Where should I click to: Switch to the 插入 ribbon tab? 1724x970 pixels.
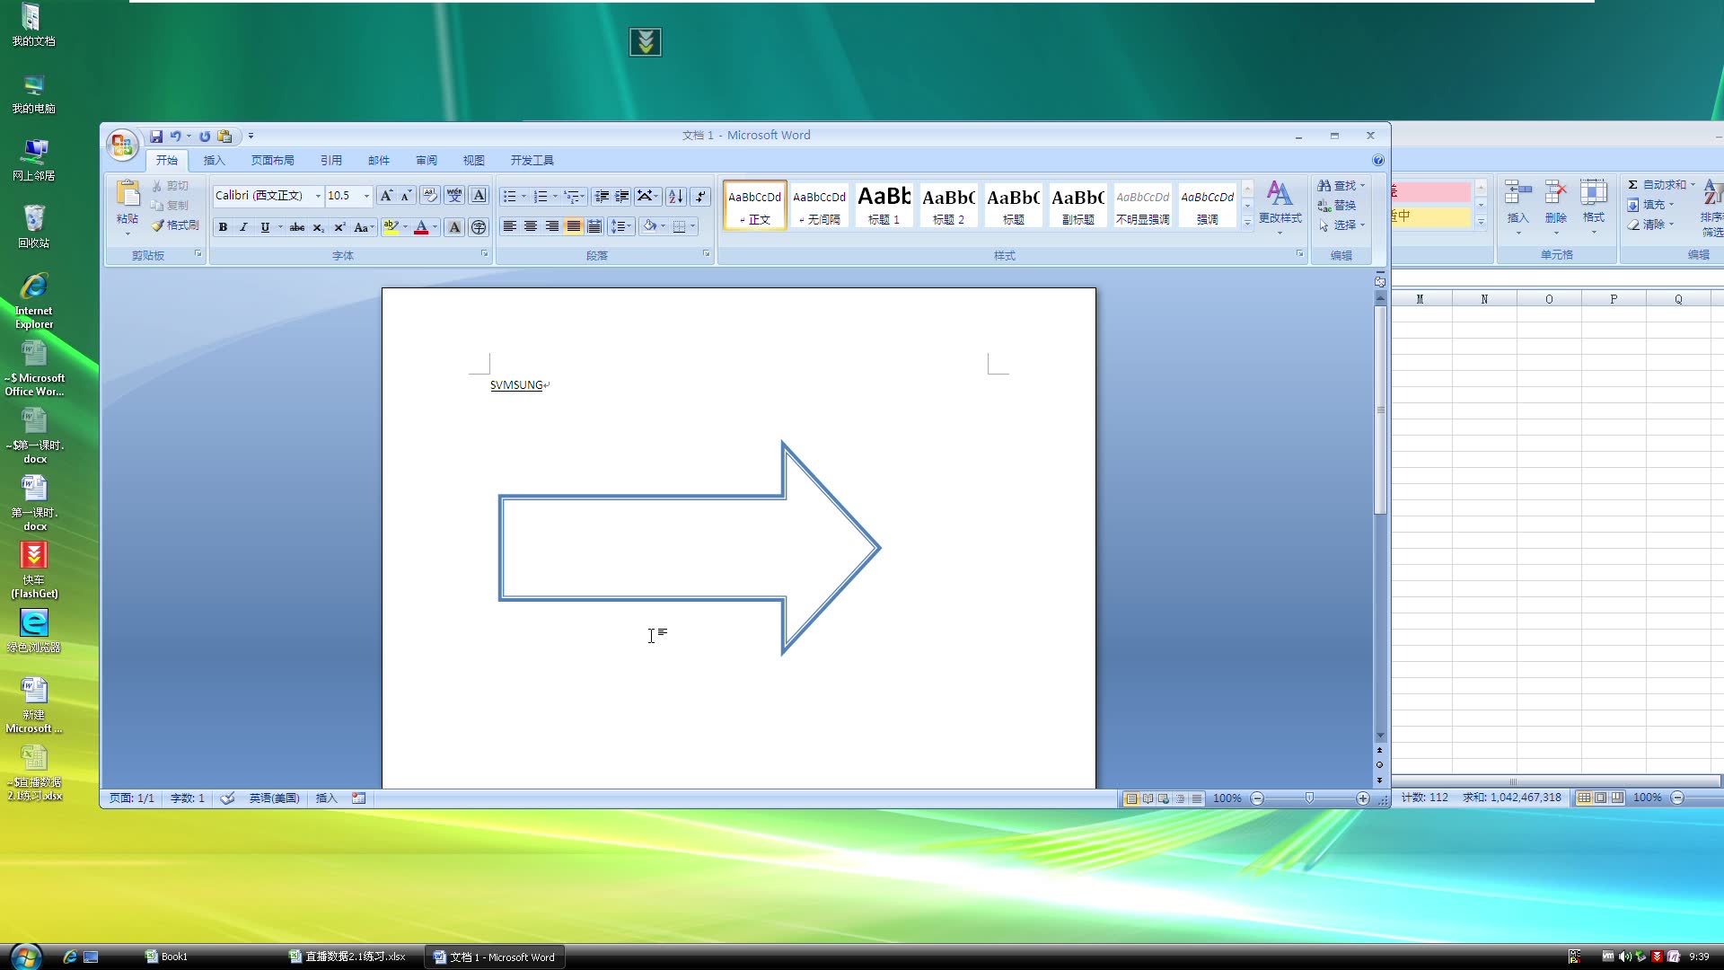(x=214, y=161)
